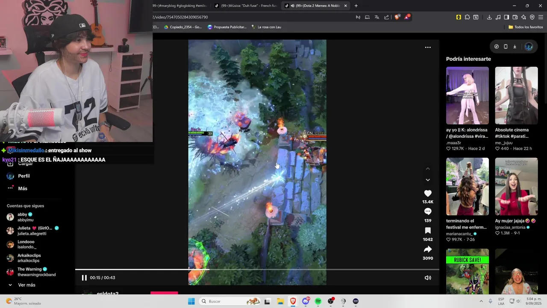Open the Perfil sidebar item
This screenshot has width=547, height=308.
click(x=24, y=176)
